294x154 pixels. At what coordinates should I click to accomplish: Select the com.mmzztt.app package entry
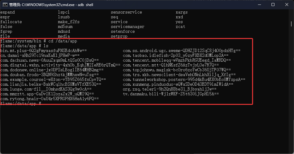47,94
